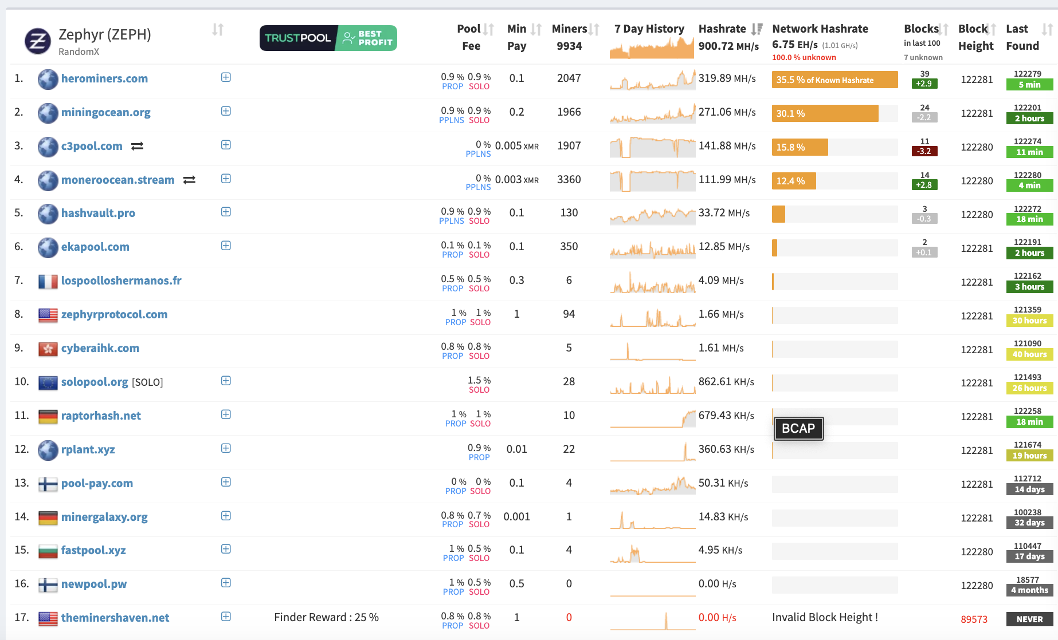1058x640 pixels.
Task: Open the herominers.com pool link
Action: coord(104,78)
